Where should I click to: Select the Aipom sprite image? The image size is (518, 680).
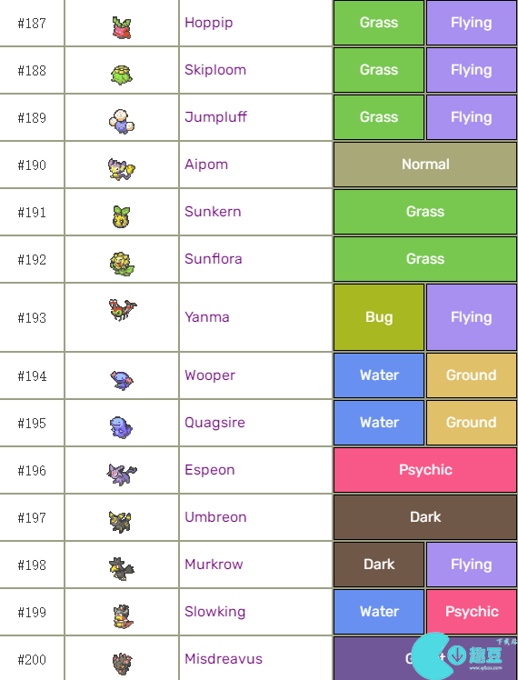click(x=122, y=169)
